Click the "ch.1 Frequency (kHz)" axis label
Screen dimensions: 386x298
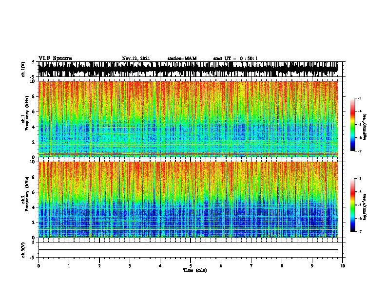point(25,113)
